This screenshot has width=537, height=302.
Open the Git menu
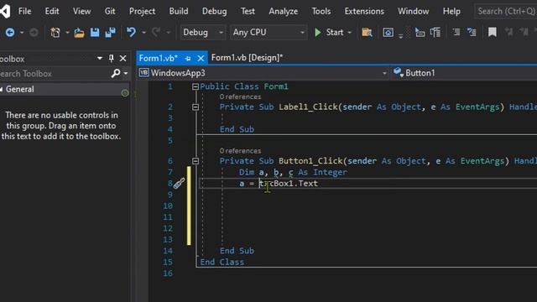pos(110,11)
